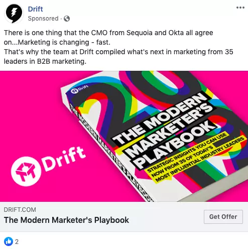Screen dimensions: 248x249
Task: Click the Drift page name link
Action: (35, 9)
